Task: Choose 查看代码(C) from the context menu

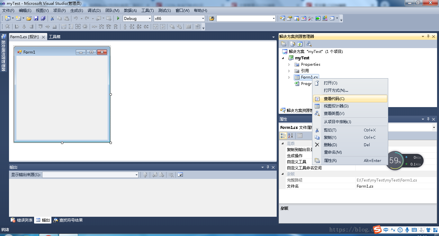Action: [x=350, y=99]
